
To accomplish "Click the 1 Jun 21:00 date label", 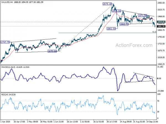I will click(x=59, y=122).
